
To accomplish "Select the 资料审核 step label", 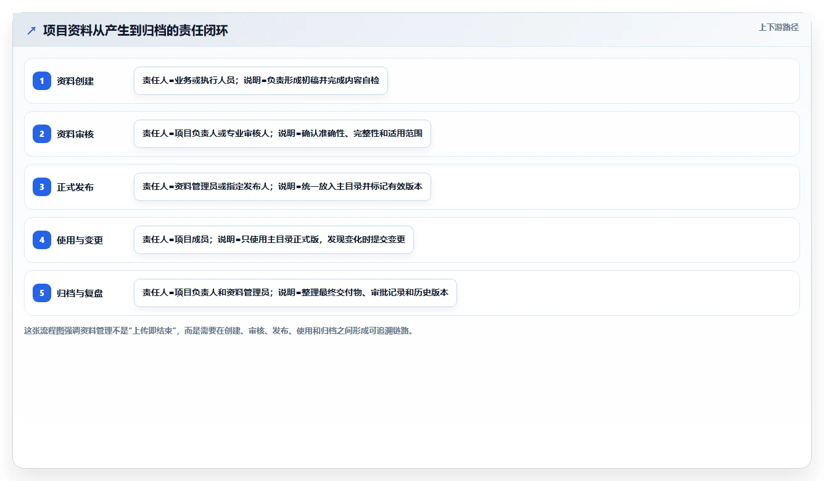I will 75,134.
